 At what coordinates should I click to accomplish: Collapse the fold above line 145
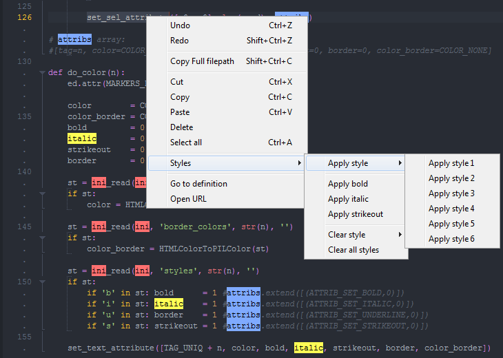tap(41, 193)
